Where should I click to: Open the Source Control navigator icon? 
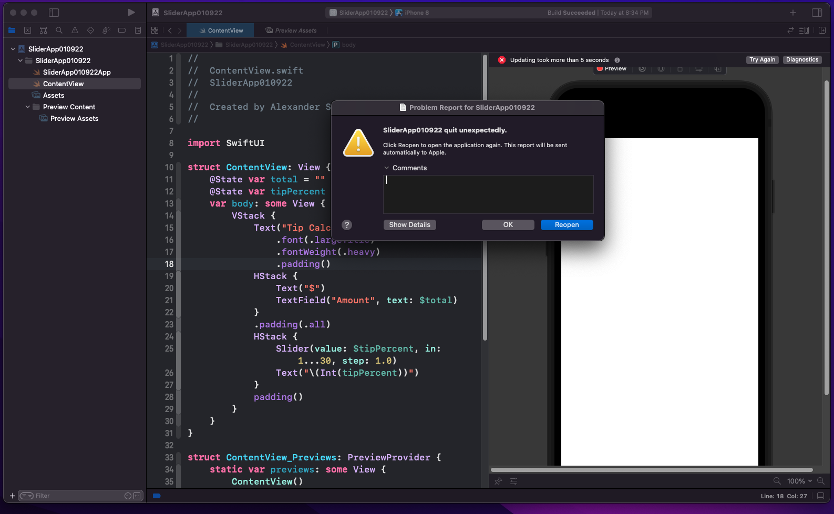click(27, 30)
